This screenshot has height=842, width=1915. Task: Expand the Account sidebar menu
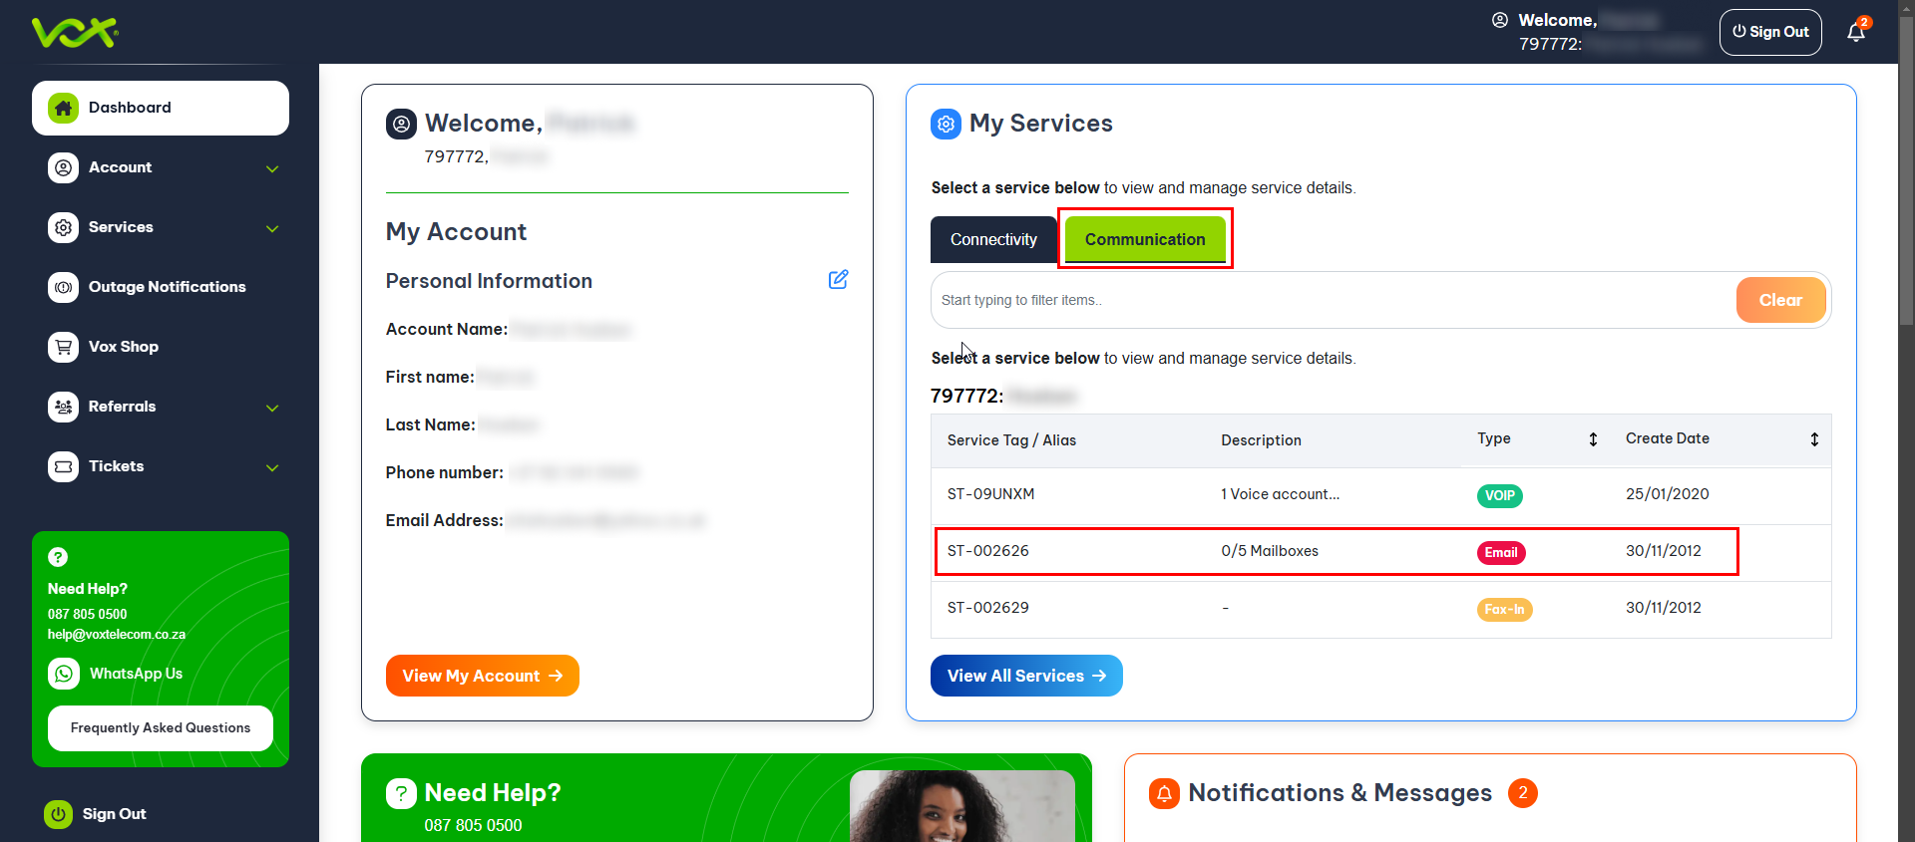271,168
